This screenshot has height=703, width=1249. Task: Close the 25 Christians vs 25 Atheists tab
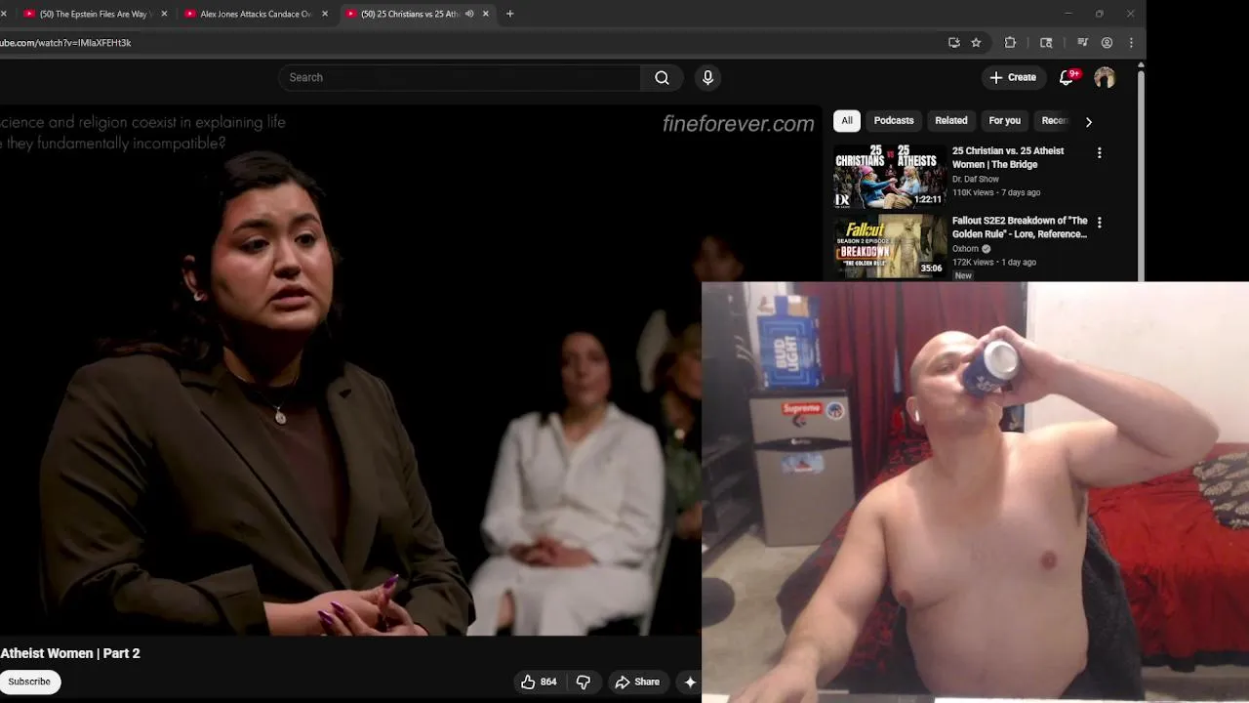486,14
